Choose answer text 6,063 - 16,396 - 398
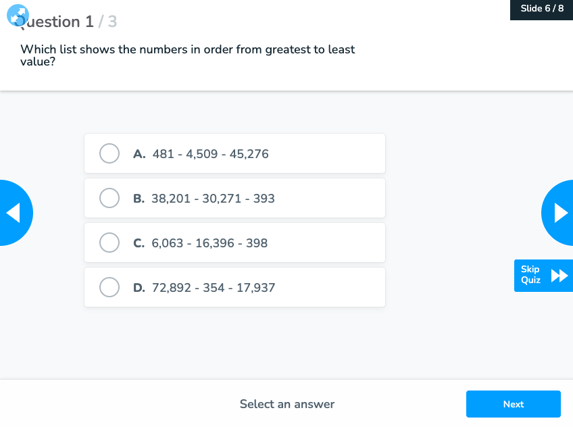 coord(209,243)
